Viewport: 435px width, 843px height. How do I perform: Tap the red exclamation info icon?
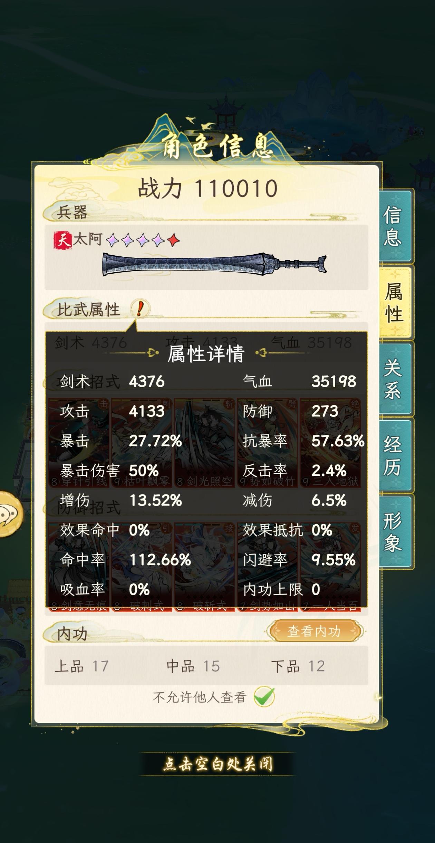140,308
